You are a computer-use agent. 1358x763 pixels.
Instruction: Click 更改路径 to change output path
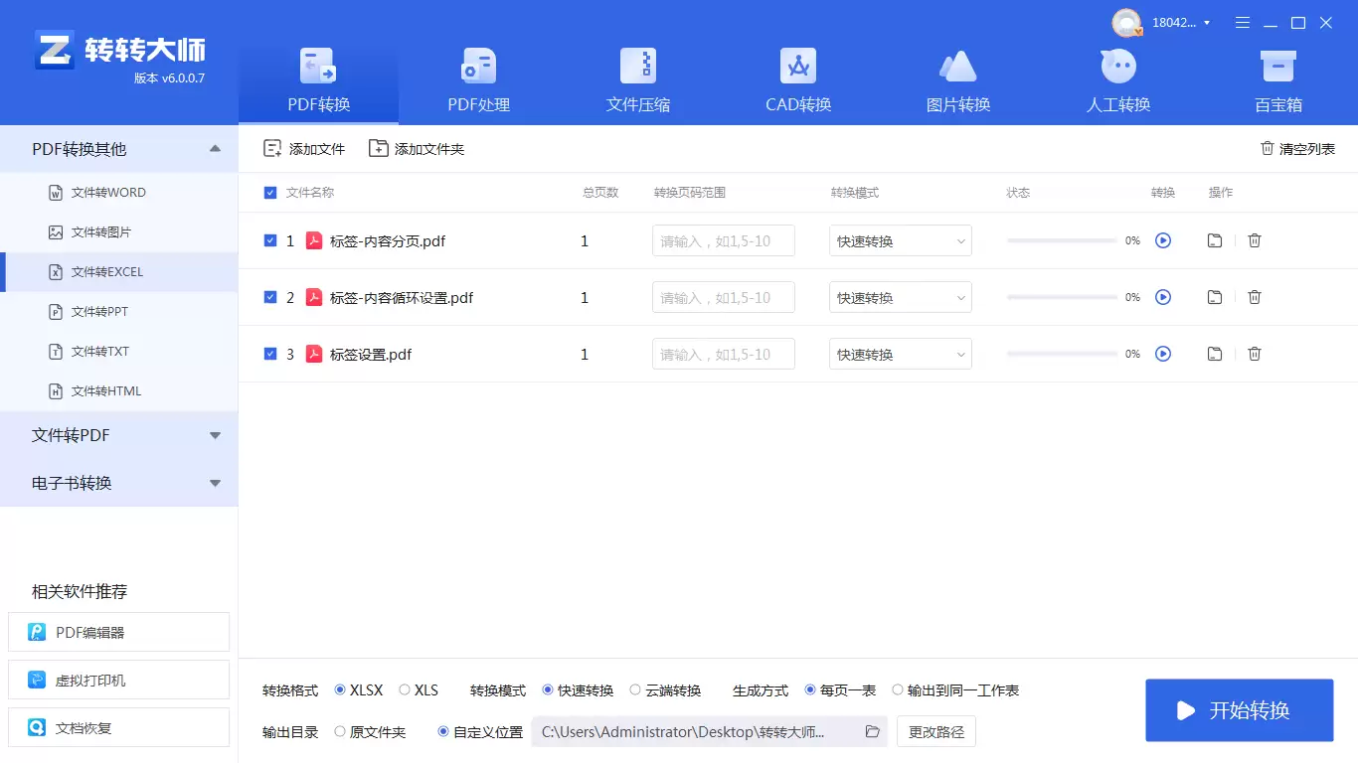pyautogui.click(x=935, y=731)
